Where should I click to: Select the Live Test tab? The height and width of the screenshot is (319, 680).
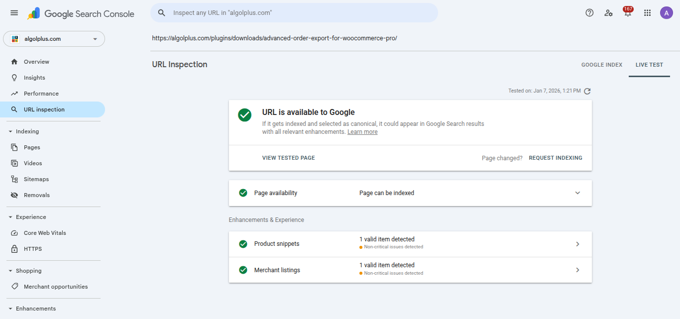click(649, 65)
